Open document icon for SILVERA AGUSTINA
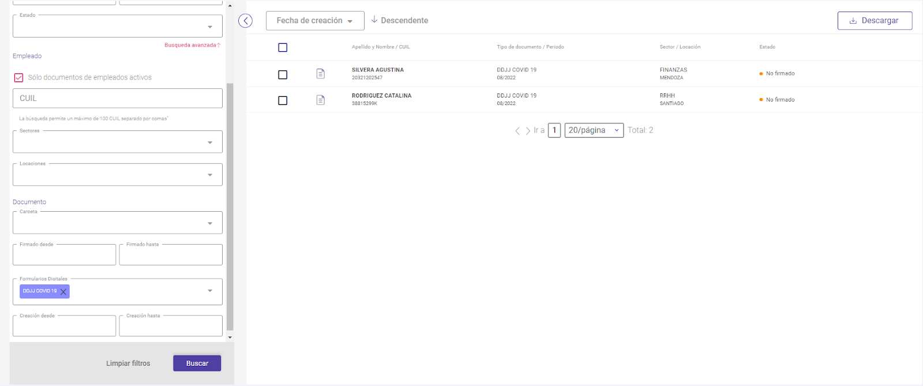 click(x=321, y=74)
